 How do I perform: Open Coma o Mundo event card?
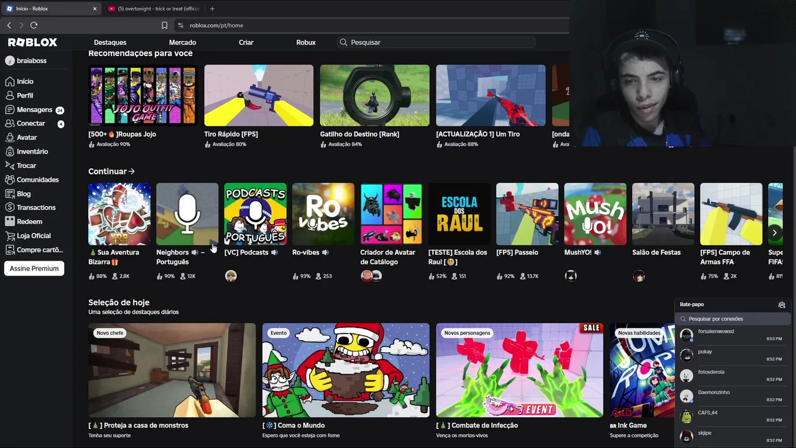click(346, 370)
